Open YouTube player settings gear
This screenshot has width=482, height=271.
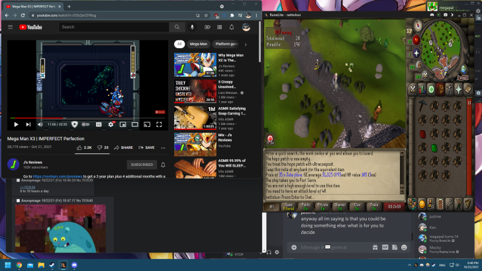tap(111, 124)
